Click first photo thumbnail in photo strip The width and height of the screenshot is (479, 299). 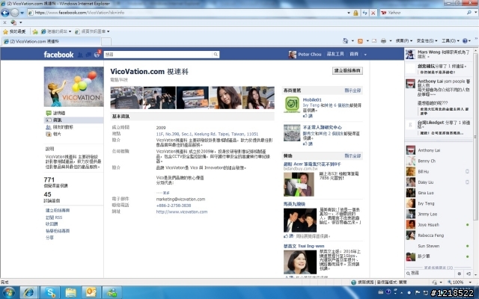coord(126,98)
